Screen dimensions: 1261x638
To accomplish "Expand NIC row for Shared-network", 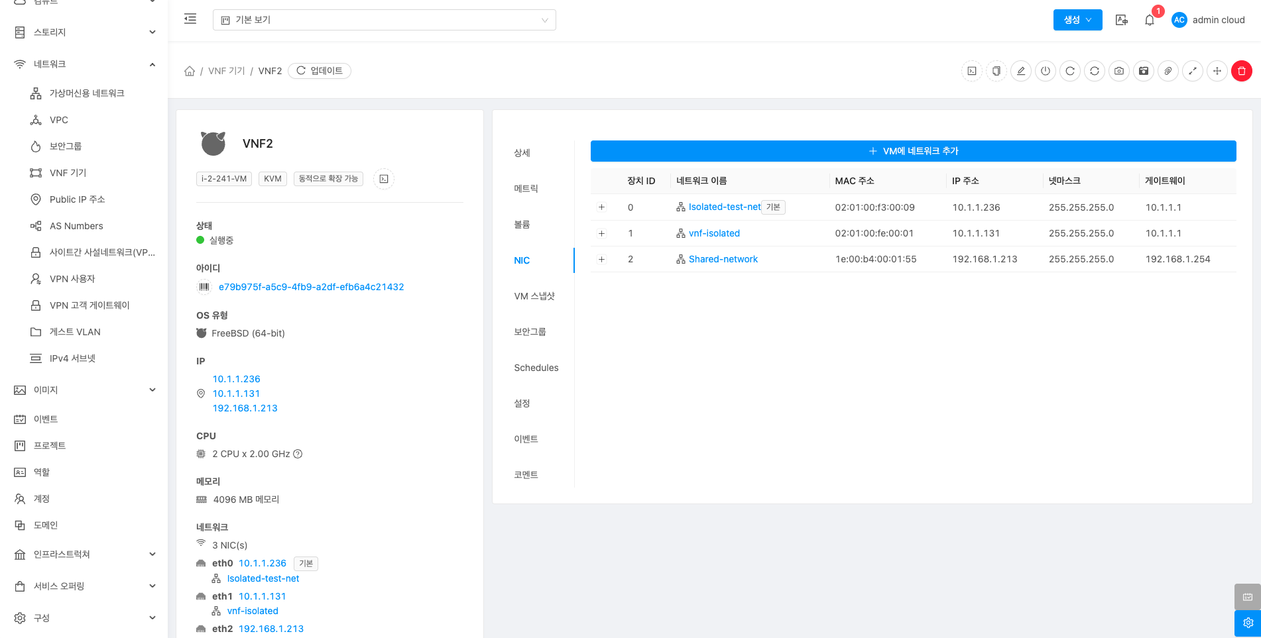I will click(x=602, y=259).
